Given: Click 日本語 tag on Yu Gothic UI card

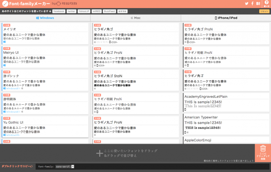Looking at the screenshot, I should coord(7,118).
